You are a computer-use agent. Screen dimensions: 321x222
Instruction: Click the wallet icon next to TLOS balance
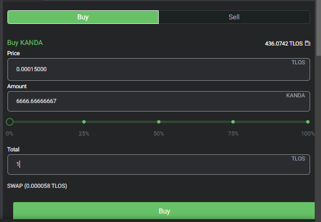click(x=307, y=43)
